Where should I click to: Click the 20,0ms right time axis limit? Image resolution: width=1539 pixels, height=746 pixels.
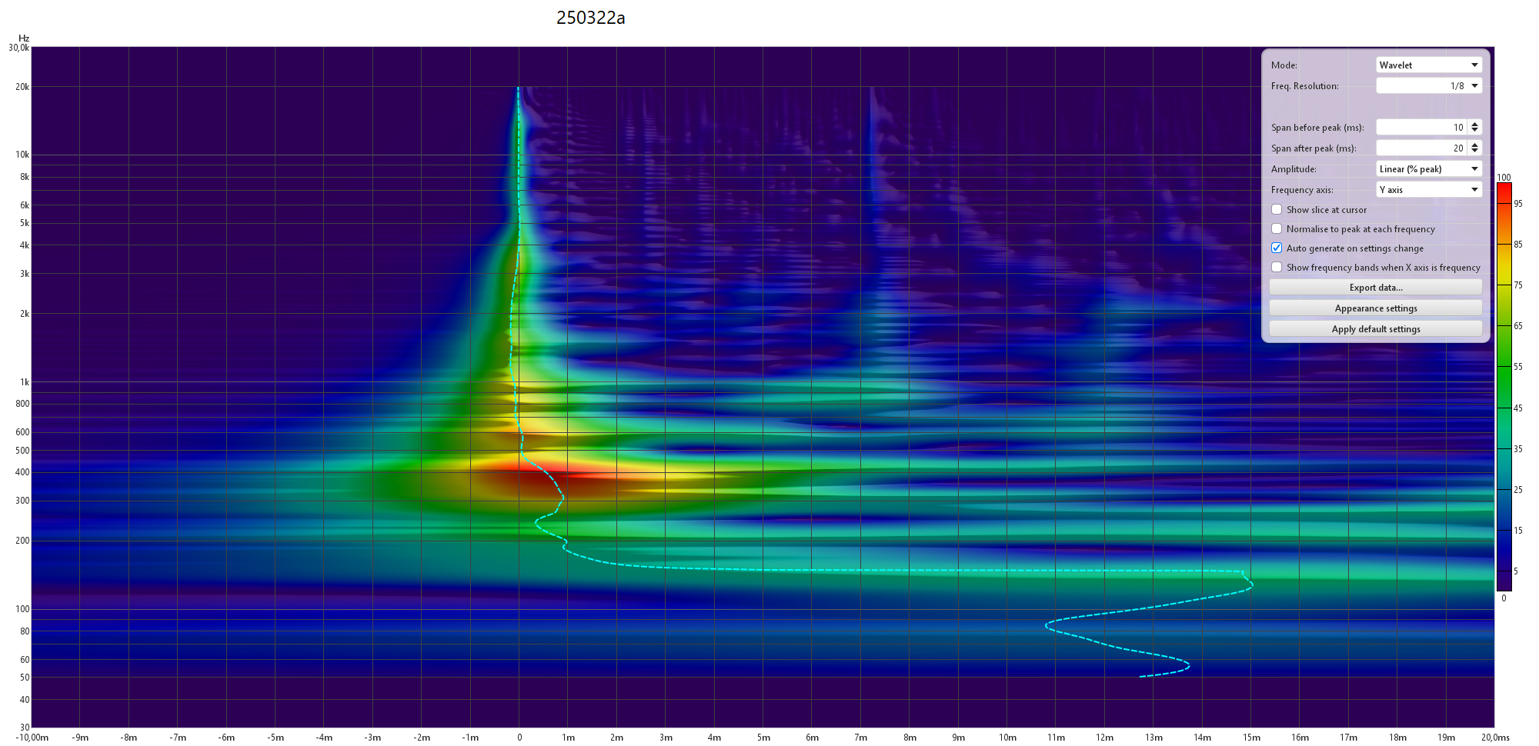[x=1495, y=738]
